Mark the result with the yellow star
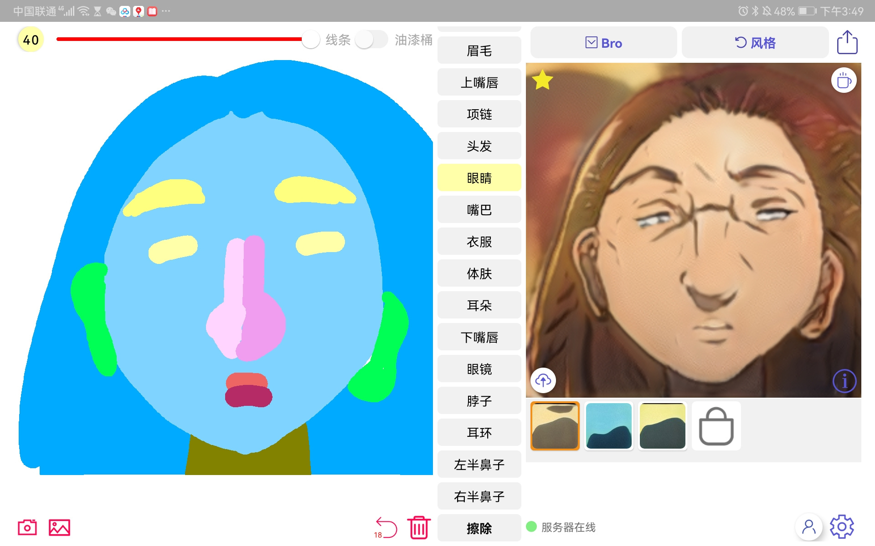 coord(542,80)
